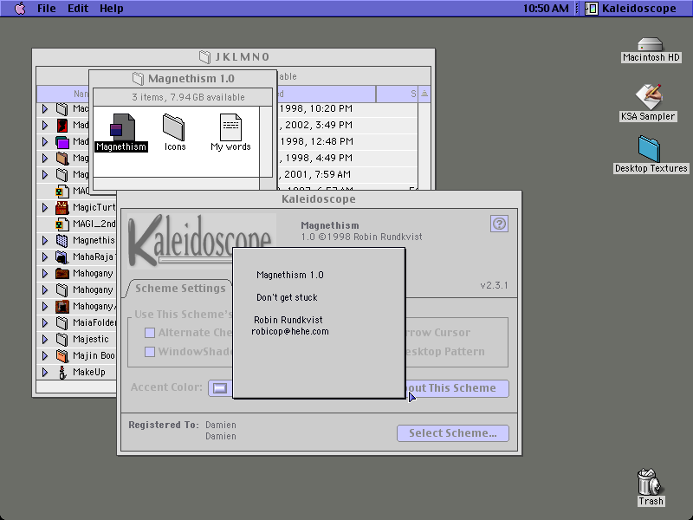Click the Select Scheme... button

pyautogui.click(x=452, y=433)
